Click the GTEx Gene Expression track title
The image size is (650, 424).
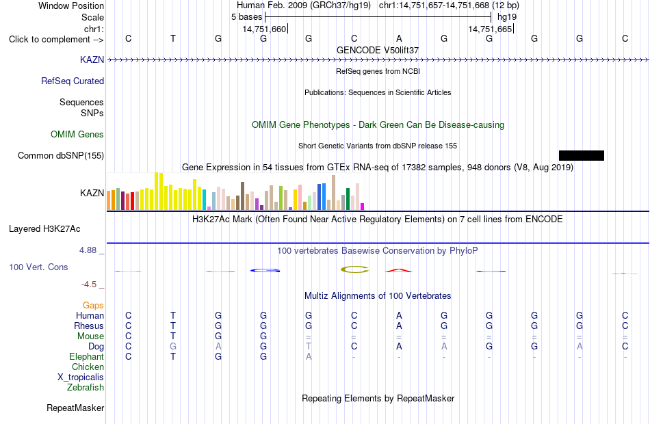coord(378,168)
